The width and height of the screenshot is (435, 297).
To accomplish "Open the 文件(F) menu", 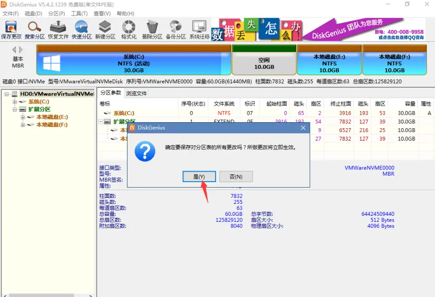I will click(x=11, y=13).
